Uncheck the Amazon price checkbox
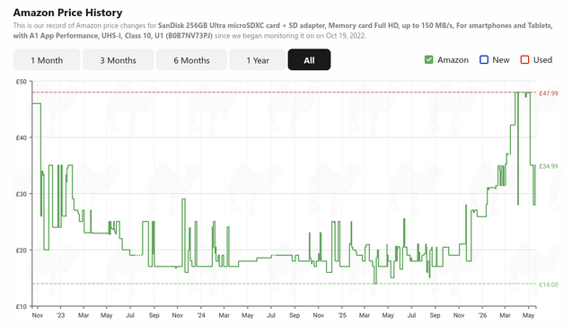This screenshot has height=325, width=572. [429, 60]
